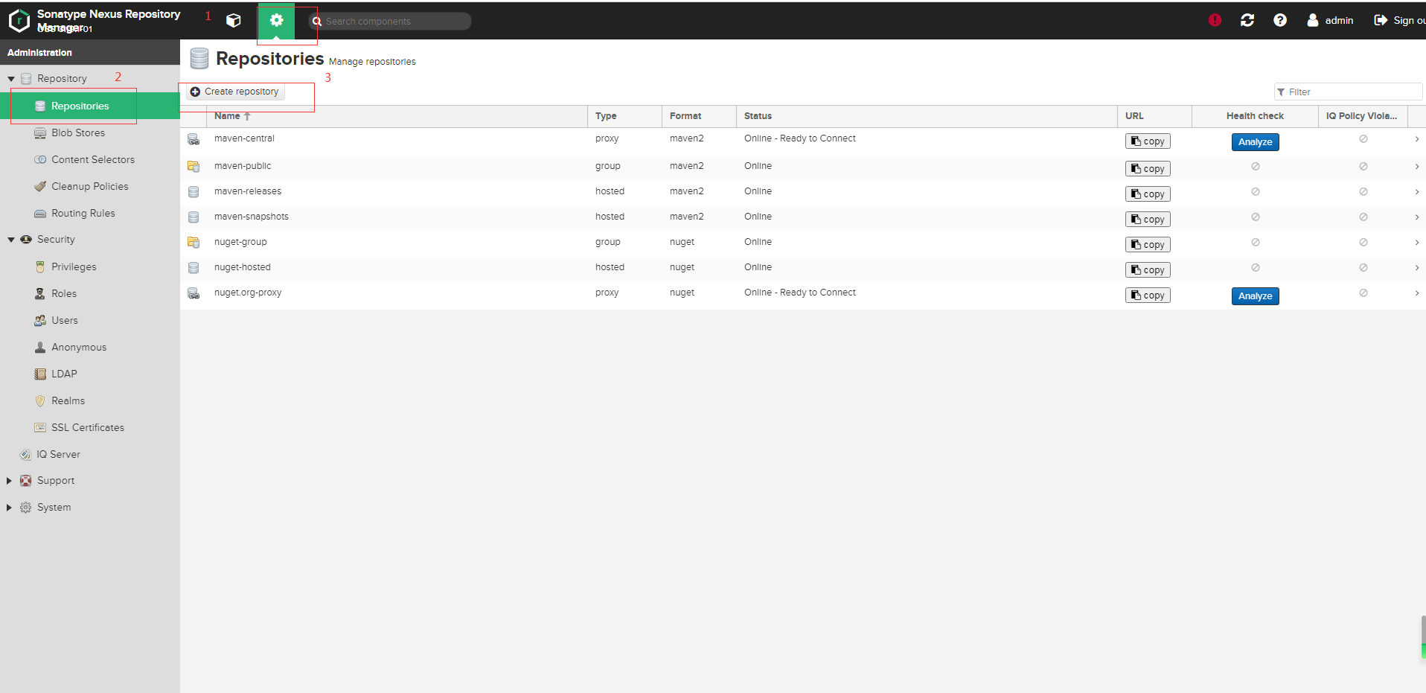1426x693 pixels.
Task: Open maven-snapshots row chevron
Action: pyautogui.click(x=1416, y=217)
